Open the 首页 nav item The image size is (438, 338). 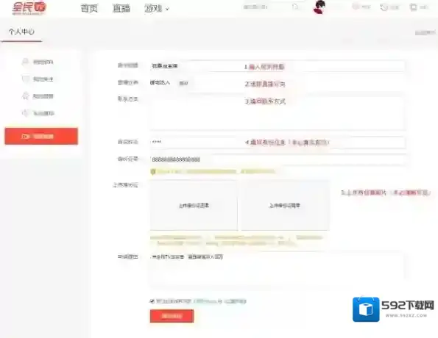click(x=89, y=8)
